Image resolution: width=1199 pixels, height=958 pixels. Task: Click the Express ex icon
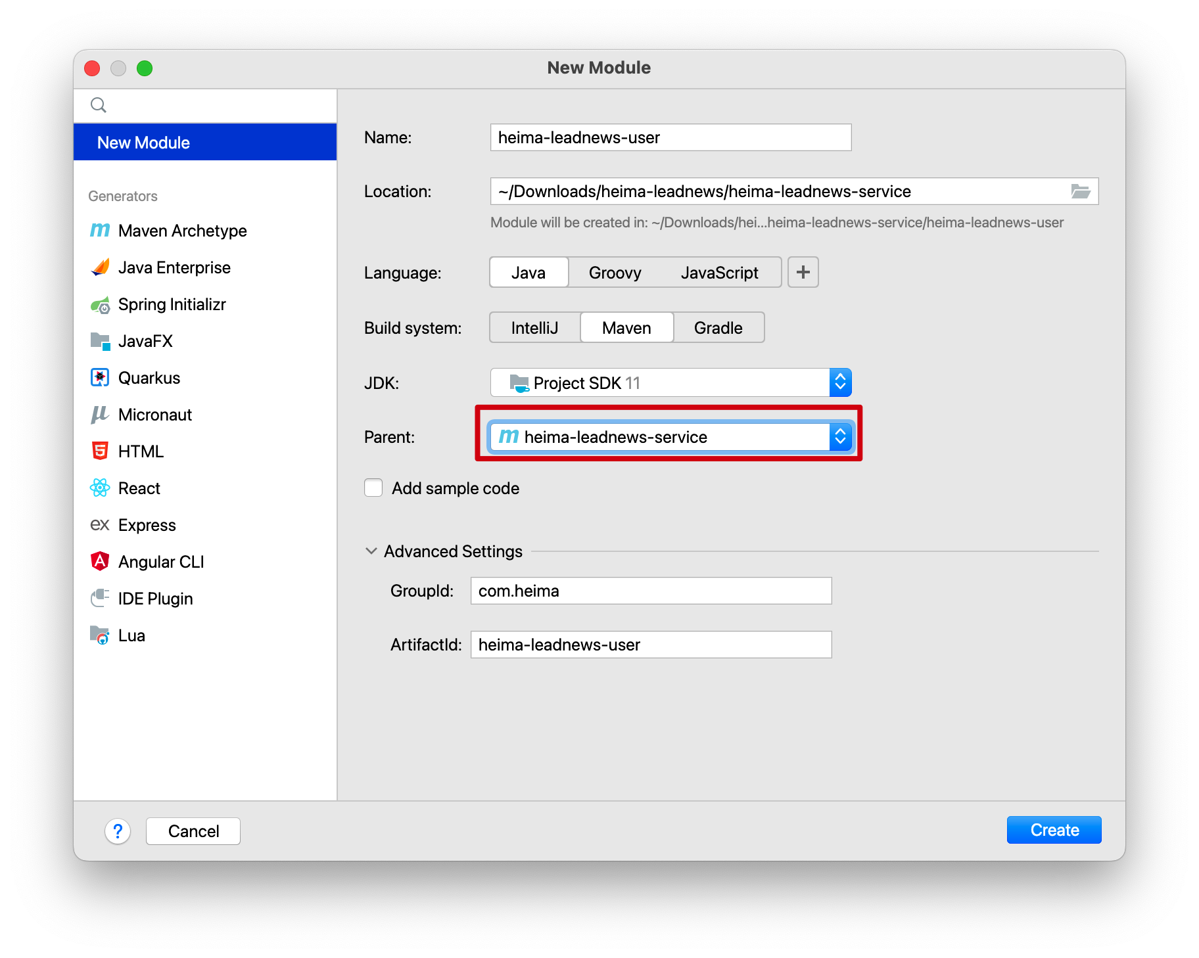[100, 525]
